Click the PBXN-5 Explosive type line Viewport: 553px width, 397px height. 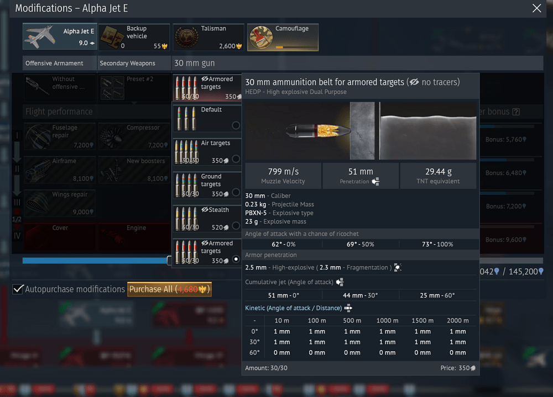pyautogui.click(x=279, y=213)
